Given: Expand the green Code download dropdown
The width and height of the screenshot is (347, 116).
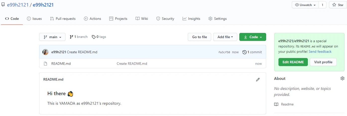Looking at the screenshot, I should click(253, 37).
